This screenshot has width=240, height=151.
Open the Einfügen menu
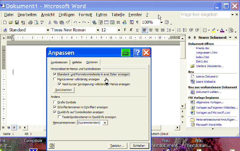pyautogui.click(x=66, y=15)
